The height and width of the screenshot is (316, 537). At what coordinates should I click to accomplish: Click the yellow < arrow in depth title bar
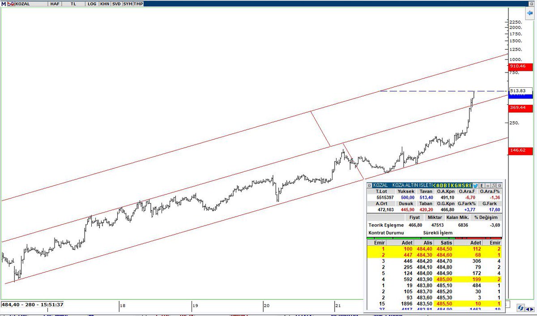[x=434, y=185]
